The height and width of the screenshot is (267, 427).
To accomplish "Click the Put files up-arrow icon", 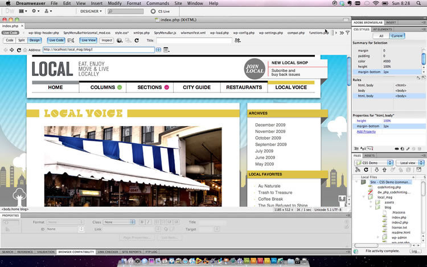I will point(385,170).
